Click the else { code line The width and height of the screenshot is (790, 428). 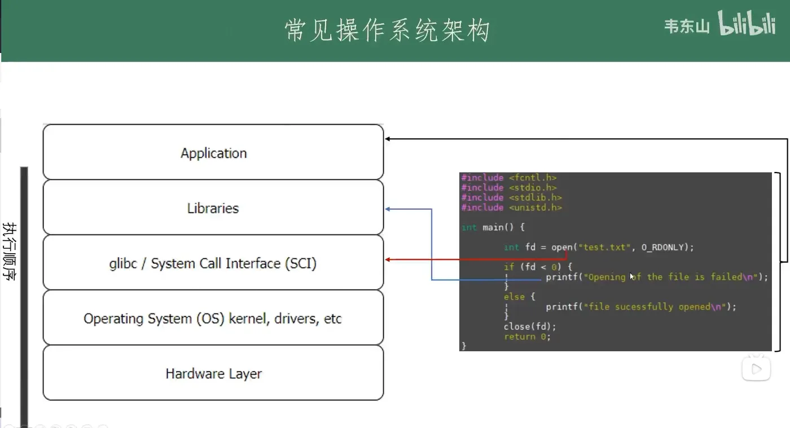(x=520, y=297)
